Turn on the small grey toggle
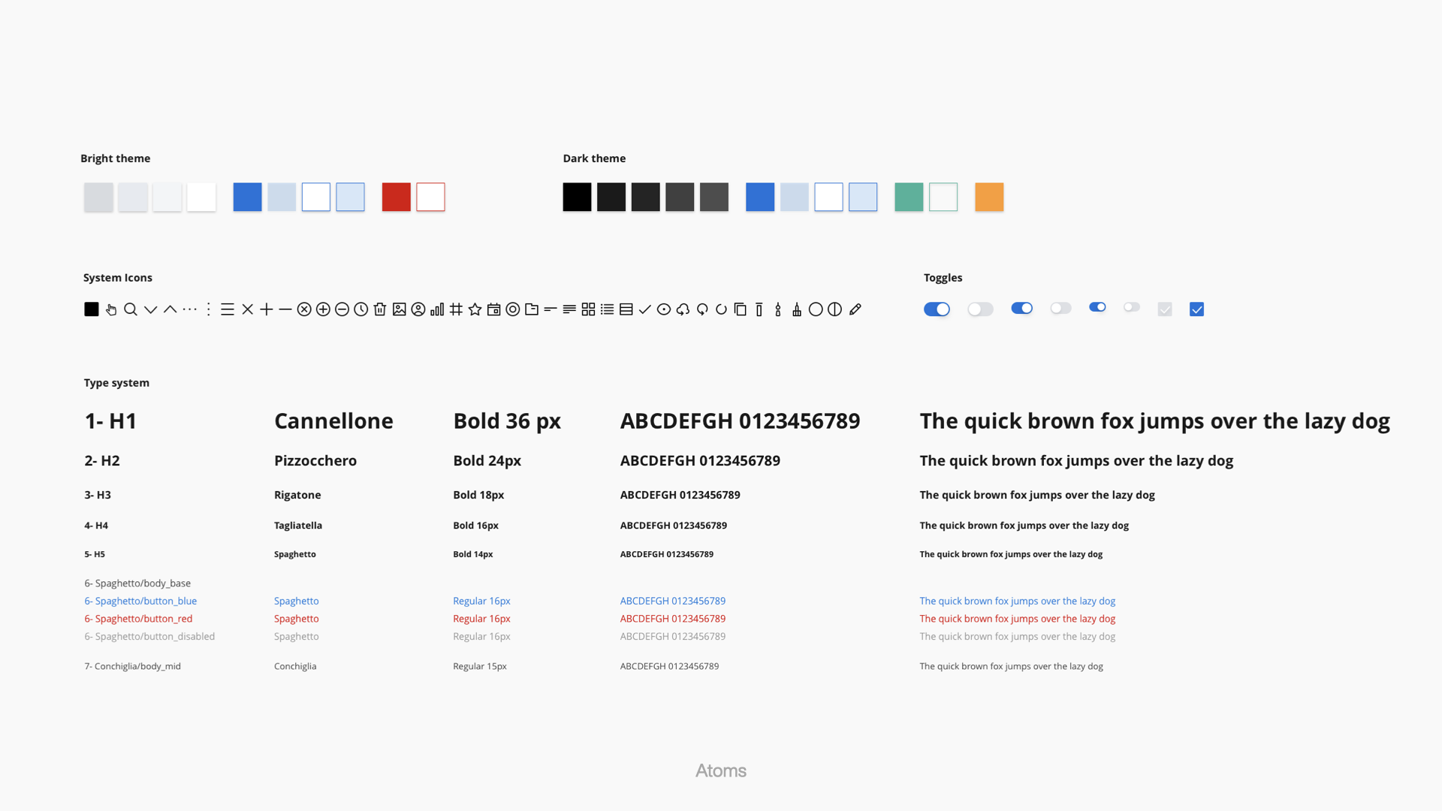The width and height of the screenshot is (1442, 811). tap(1132, 307)
